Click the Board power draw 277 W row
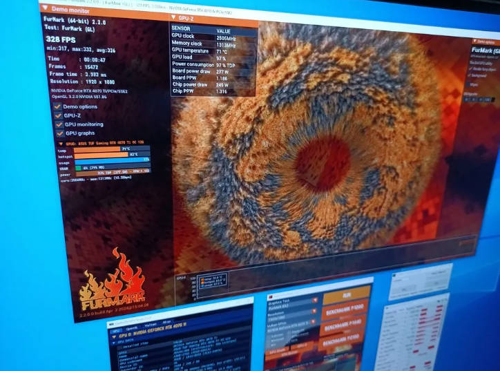500x371 pixels. click(213, 71)
